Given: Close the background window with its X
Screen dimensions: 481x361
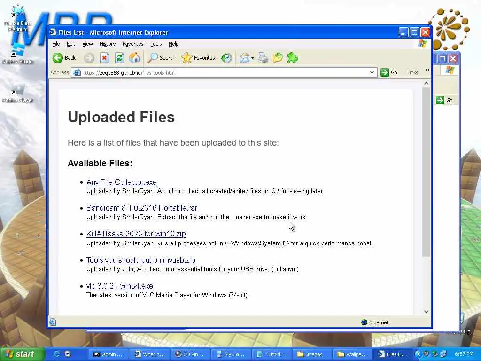Looking at the screenshot, I should click(x=453, y=58).
